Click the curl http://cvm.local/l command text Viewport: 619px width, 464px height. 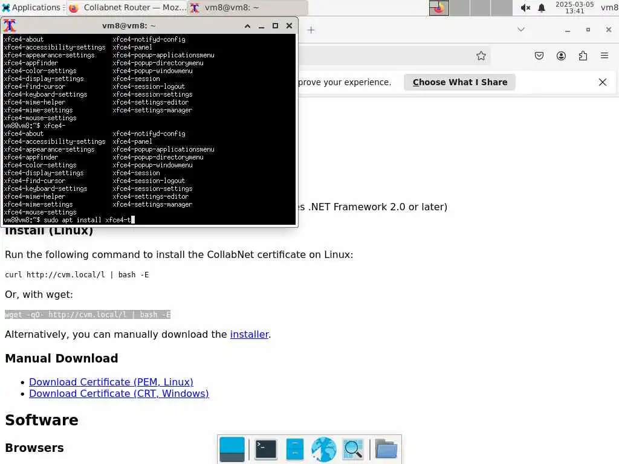[77, 275]
